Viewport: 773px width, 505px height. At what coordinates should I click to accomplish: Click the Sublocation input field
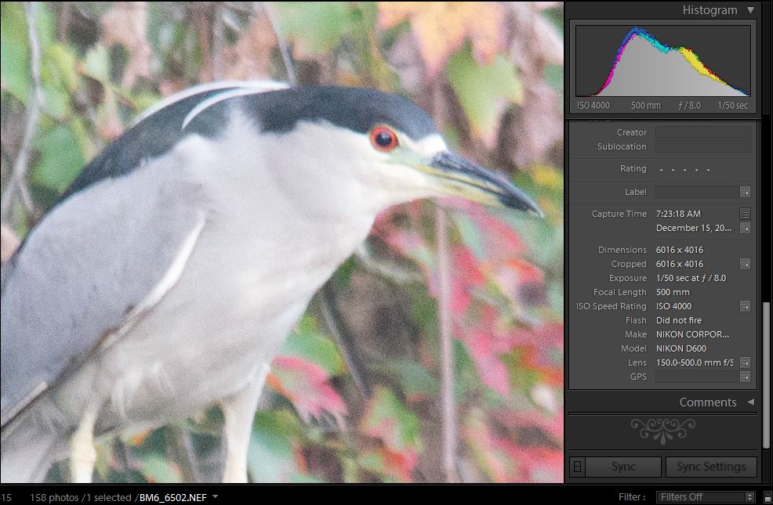[x=702, y=146]
